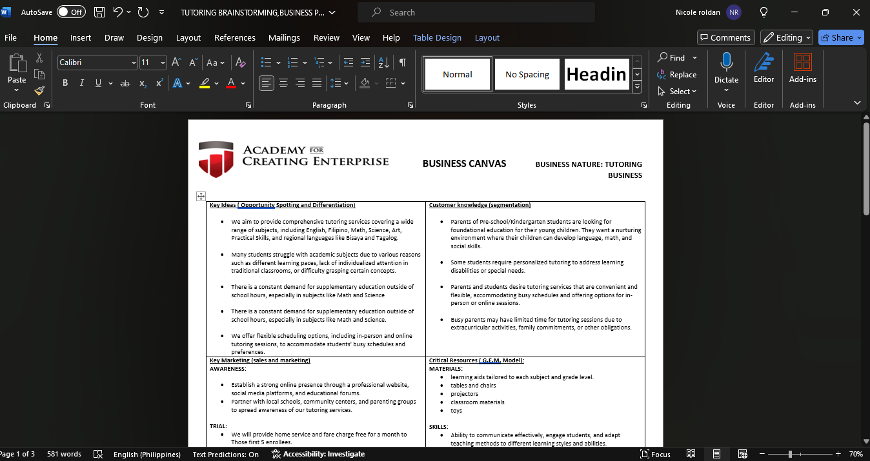Switch to Read Mode view
This screenshot has width=870, height=461.
(691, 454)
